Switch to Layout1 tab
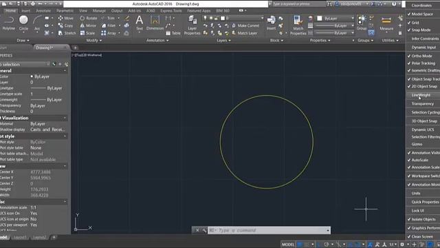 (20, 237)
